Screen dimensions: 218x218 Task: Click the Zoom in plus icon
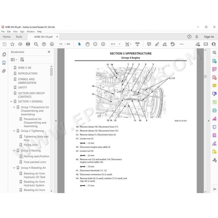click(103, 44)
